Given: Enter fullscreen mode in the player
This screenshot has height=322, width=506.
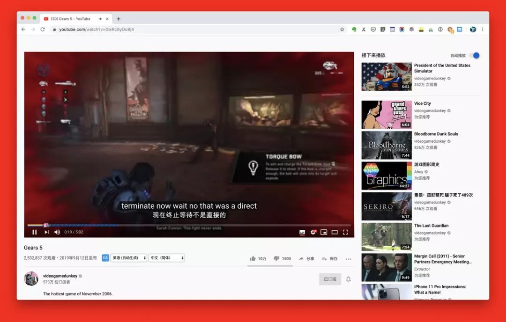Looking at the screenshot, I should (x=345, y=232).
